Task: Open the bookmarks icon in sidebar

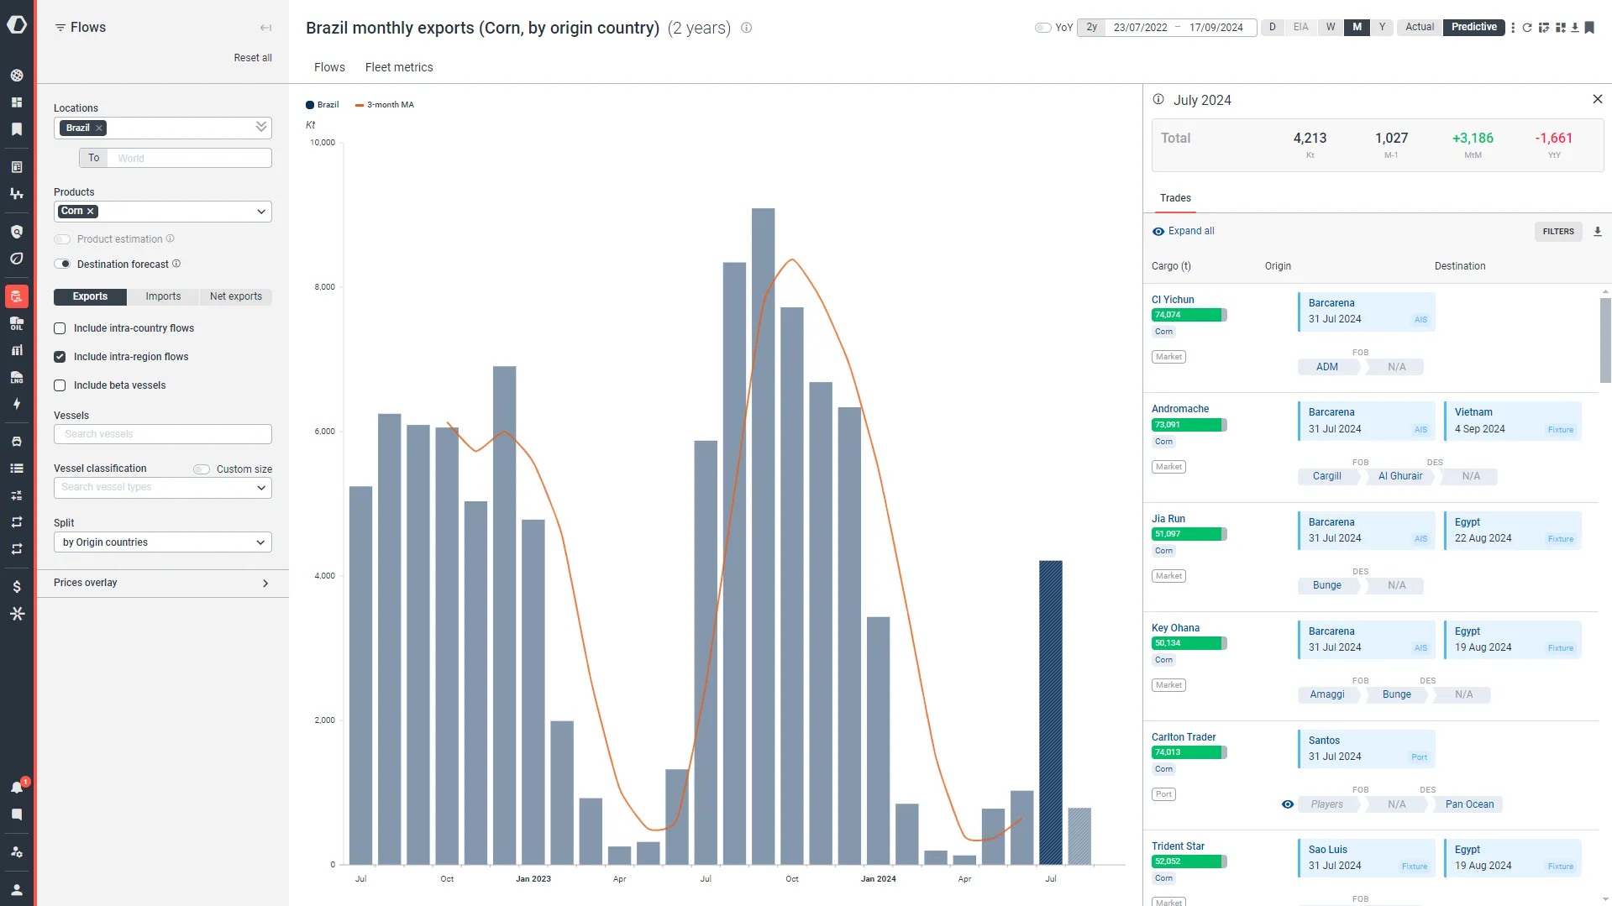Action: point(17,129)
